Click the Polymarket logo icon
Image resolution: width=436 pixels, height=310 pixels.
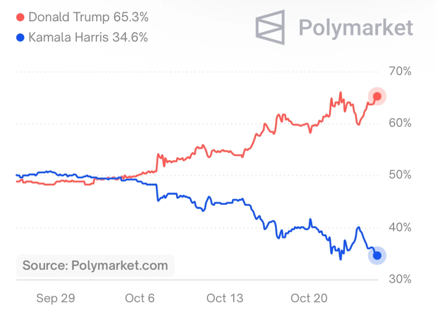[x=271, y=27]
